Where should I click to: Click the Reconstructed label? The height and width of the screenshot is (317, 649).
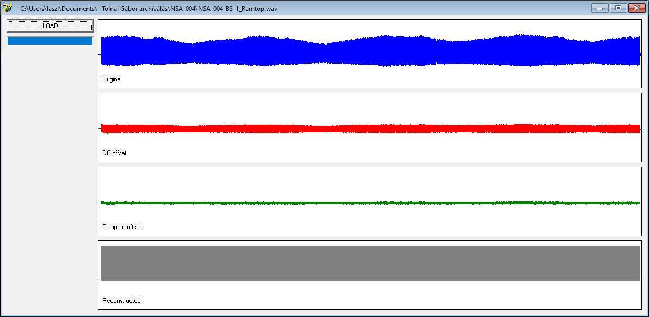[122, 301]
